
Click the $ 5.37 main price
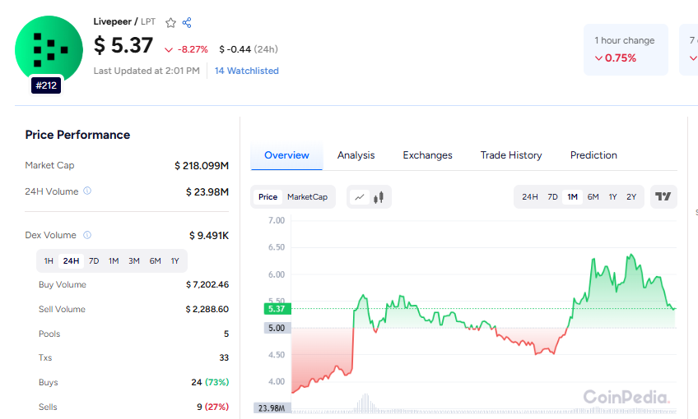(x=123, y=45)
